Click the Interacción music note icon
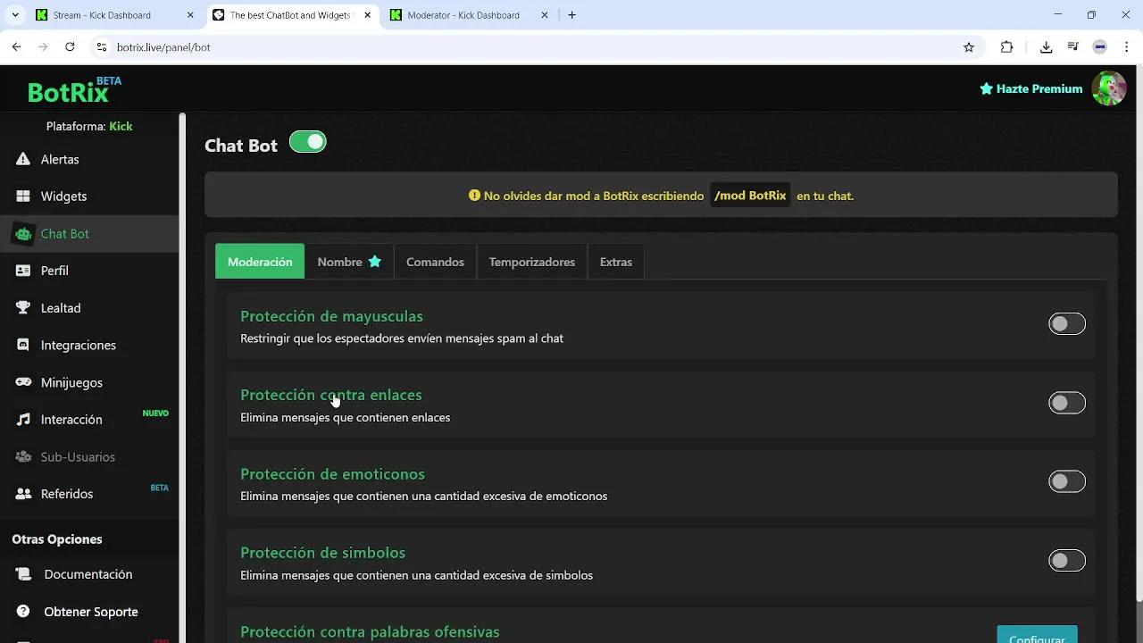Viewport: 1143px width, 643px height. point(23,420)
